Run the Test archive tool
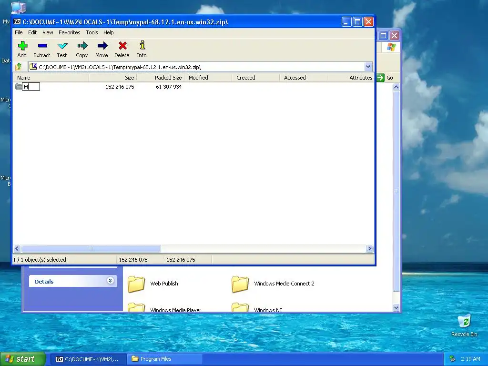 (62, 49)
